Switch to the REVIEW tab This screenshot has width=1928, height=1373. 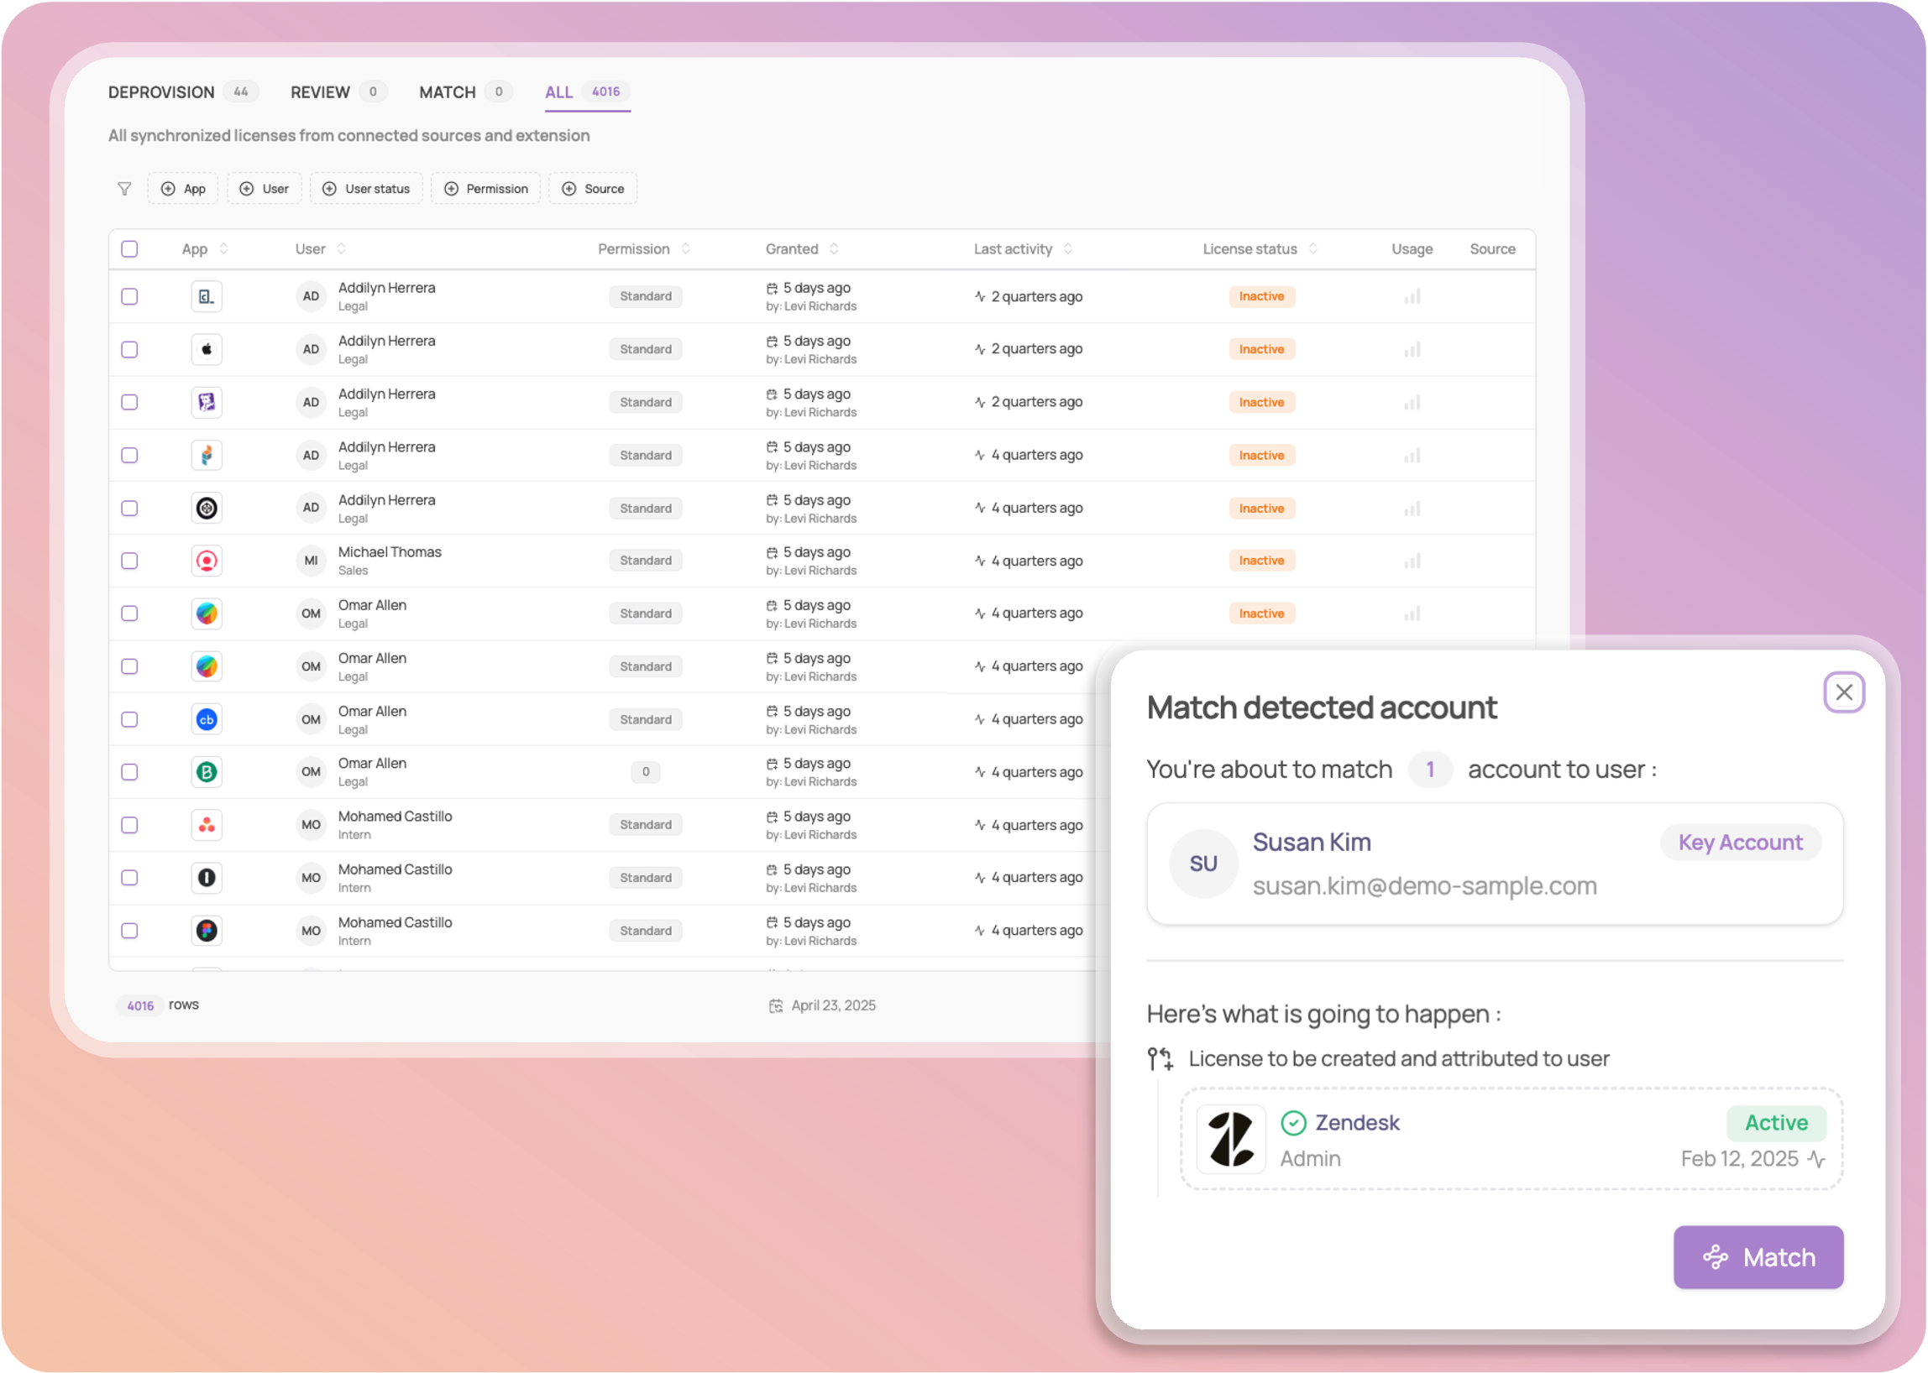coord(320,92)
